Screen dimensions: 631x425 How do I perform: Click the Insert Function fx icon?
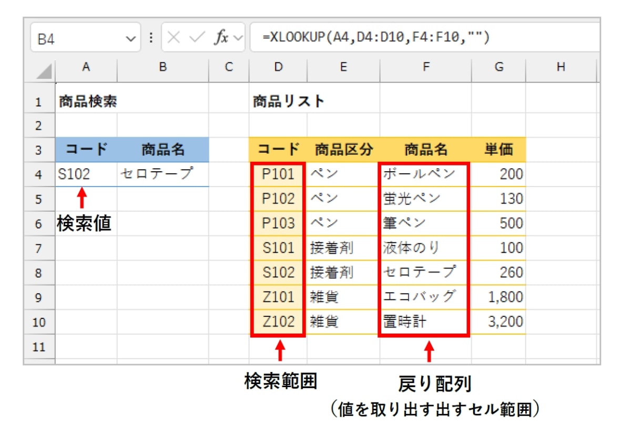221,38
